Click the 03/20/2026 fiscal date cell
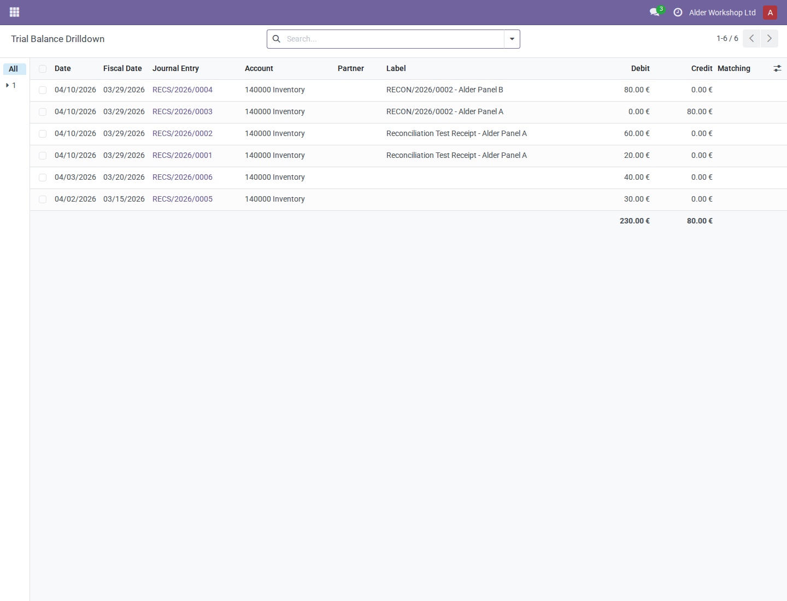The height and width of the screenshot is (601, 787). pos(124,177)
